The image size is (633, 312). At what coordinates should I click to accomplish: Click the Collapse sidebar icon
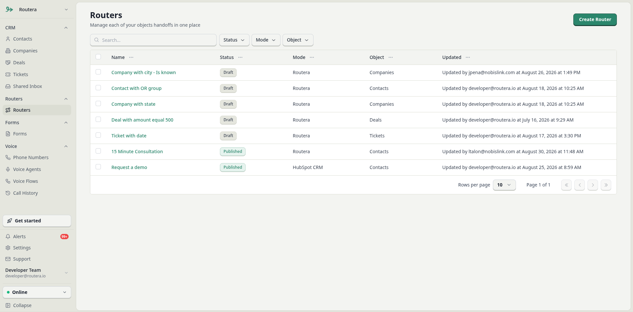(8, 305)
